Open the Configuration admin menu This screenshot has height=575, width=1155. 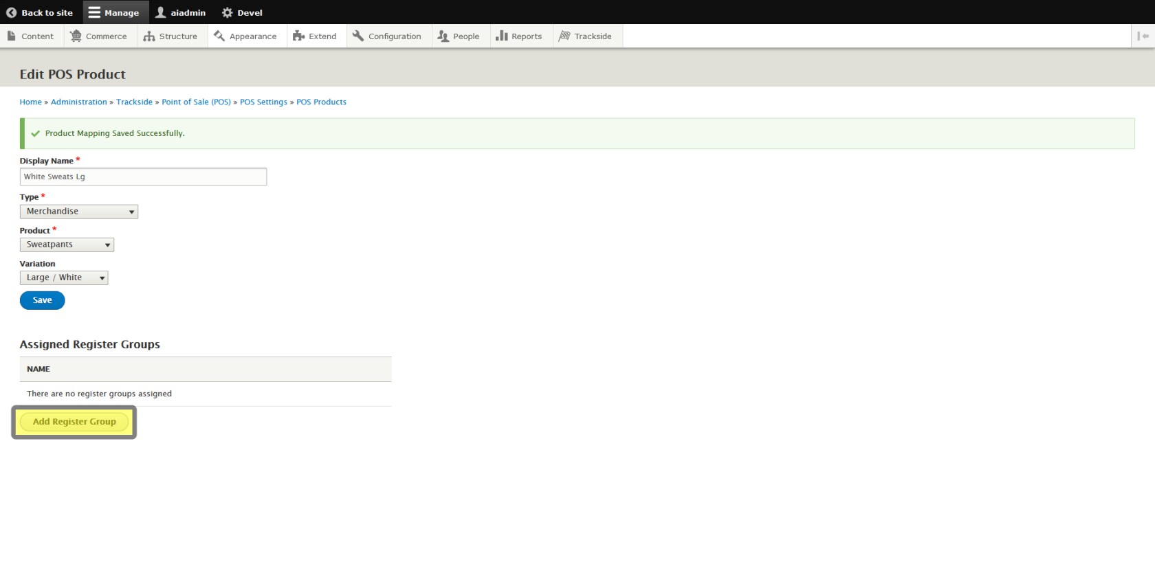click(x=387, y=36)
